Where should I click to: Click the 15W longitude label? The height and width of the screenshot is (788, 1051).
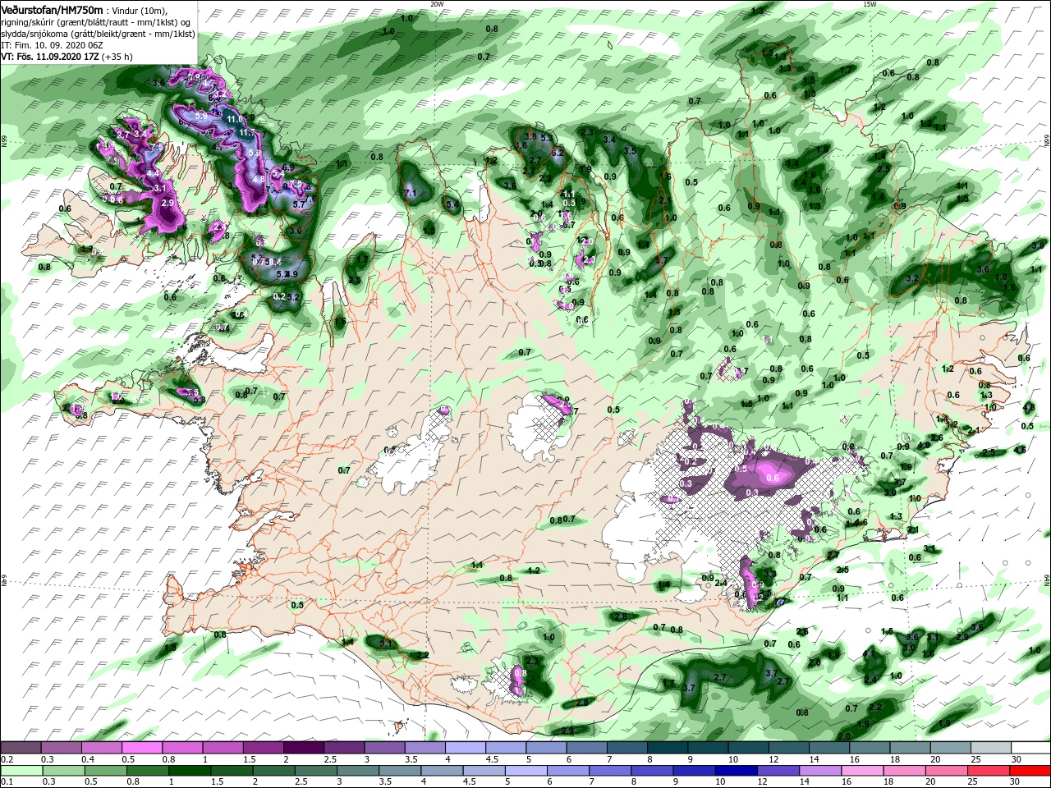870,4
